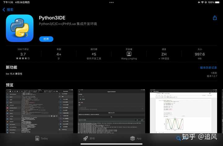This screenshot has width=223, height=146.
Task: Tap the three-dot multitasking indicator
Action: 111,2
